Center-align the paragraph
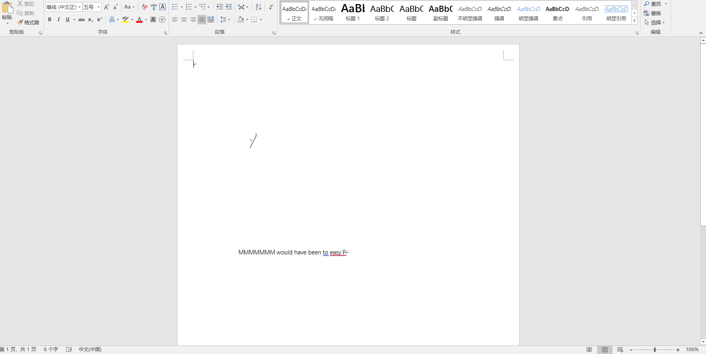The width and height of the screenshot is (706, 354). [184, 20]
